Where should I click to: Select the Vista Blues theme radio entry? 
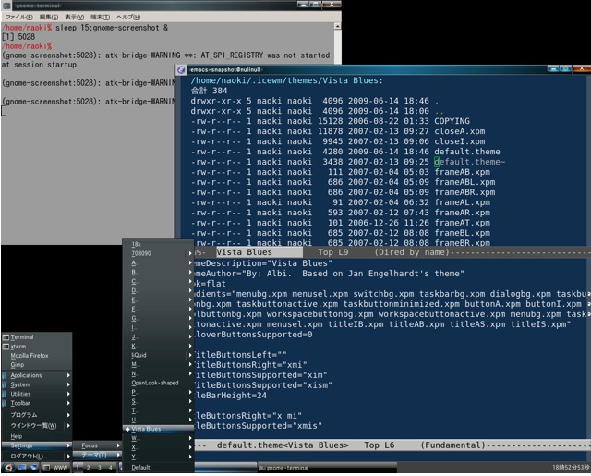(146, 429)
